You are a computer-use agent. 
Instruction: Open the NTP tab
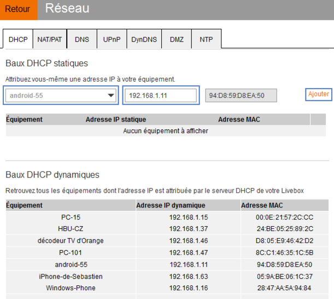pos(206,39)
